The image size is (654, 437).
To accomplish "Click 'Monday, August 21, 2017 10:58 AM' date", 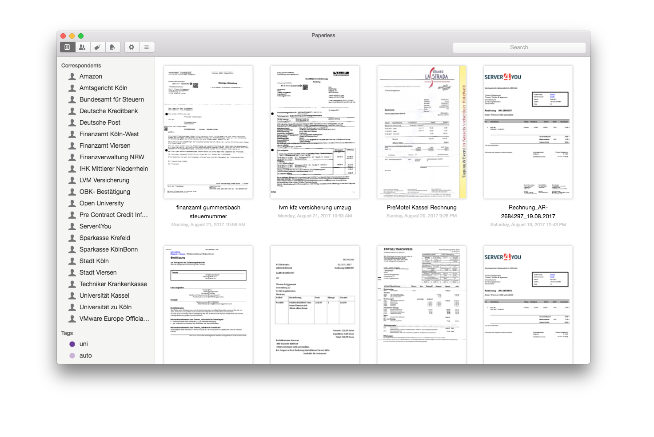I will tap(208, 225).
